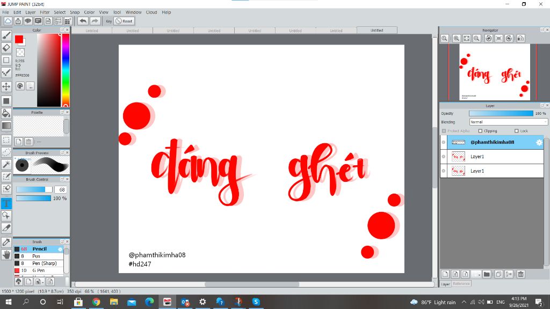Click the Redo arrow in toolbar

(x=95, y=21)
